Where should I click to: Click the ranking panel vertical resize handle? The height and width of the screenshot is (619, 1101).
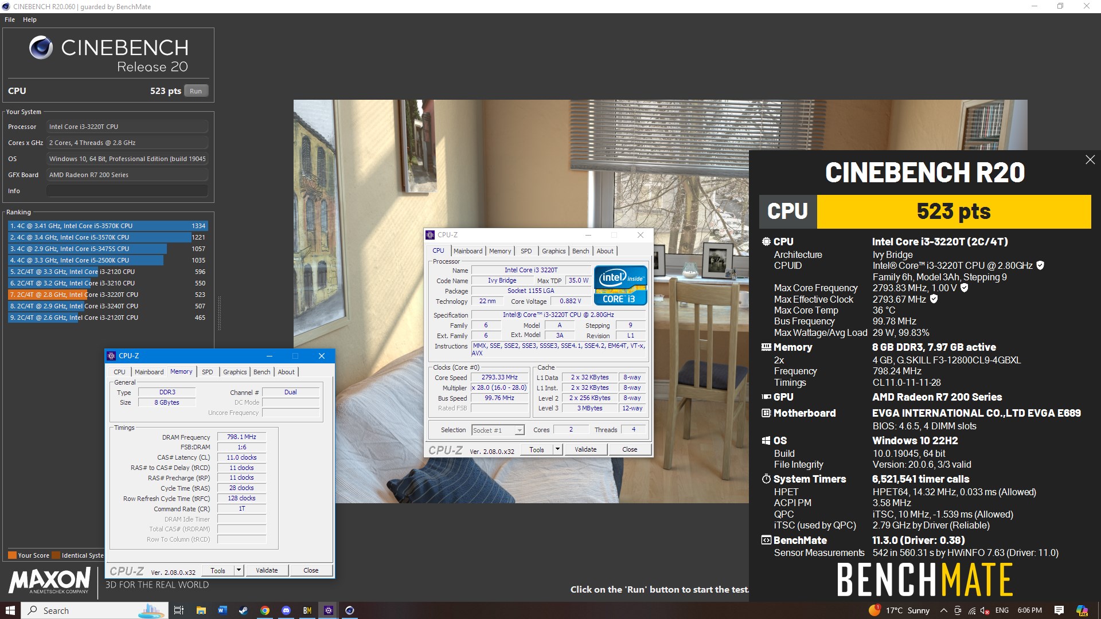(218, 314)
